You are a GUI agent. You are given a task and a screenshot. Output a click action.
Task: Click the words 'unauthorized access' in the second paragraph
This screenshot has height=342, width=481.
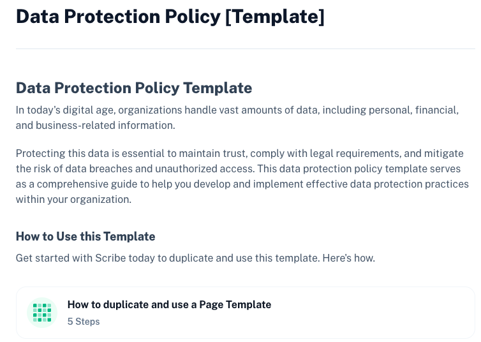[x=205, y=168]
